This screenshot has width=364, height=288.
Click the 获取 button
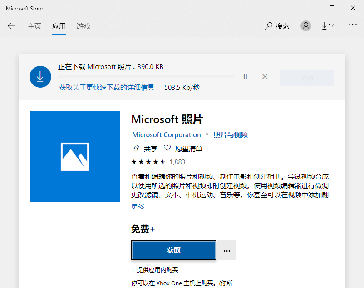[174, 250]
